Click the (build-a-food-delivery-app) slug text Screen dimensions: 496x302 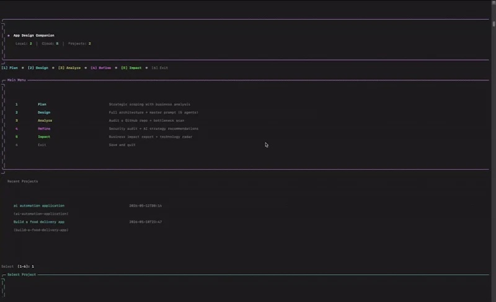[x=41, y=230]
